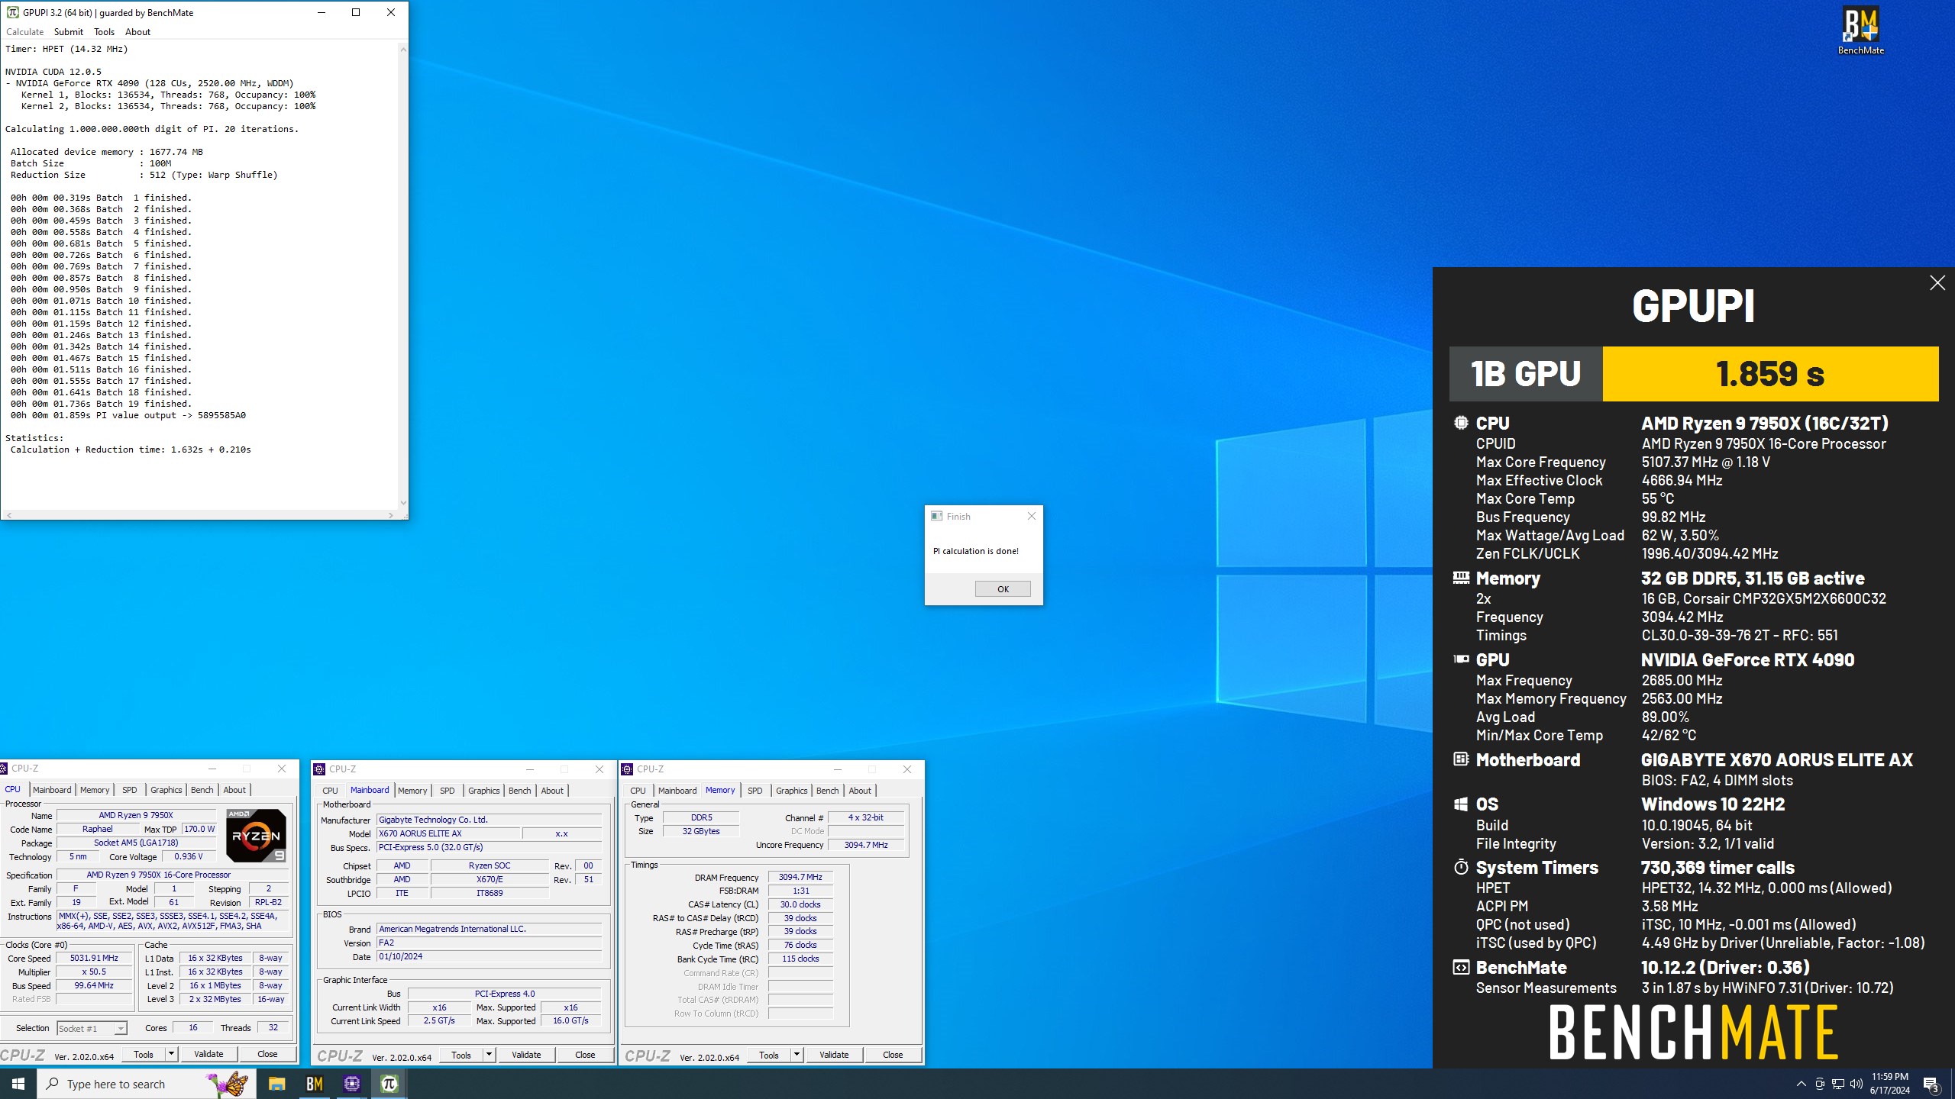Open the Calculate menu in GPUPI
1955x1099 pixels.
point(25,32)
